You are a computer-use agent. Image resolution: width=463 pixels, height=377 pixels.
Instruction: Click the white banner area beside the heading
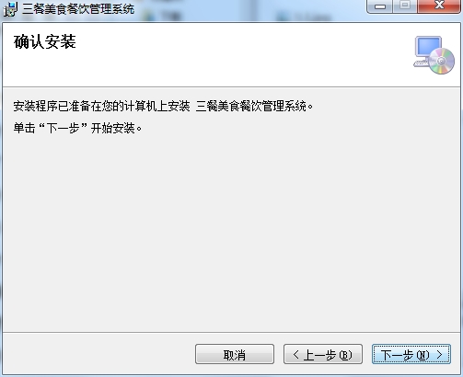point(239,55)
